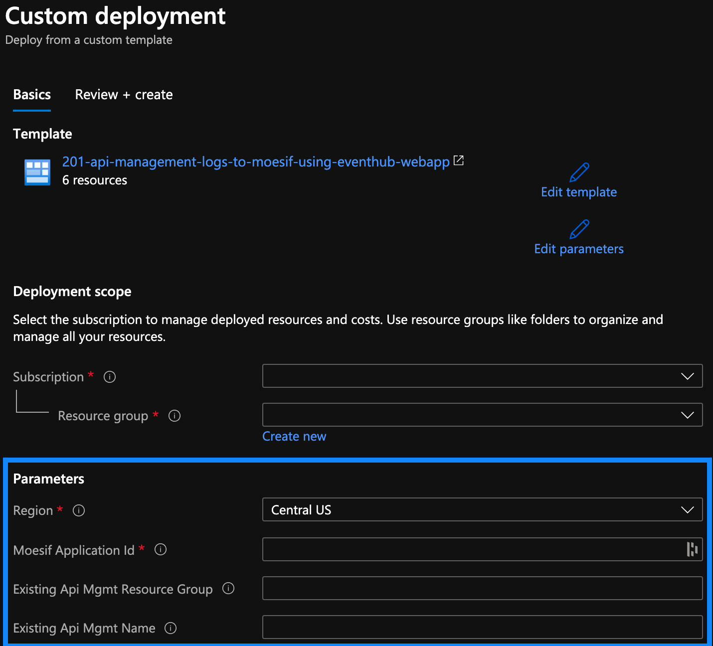Viewport: 713px width, 646px height.
Task: Select the Basics tab
Action: click(31, 94)
